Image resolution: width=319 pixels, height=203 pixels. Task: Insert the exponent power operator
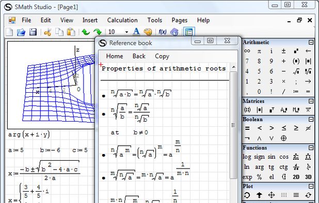point(296,51)
